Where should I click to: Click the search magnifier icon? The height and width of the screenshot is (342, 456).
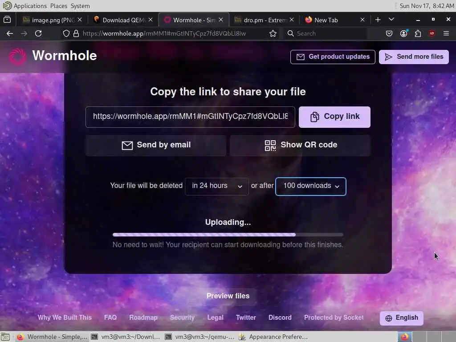[x=290, y=33]
